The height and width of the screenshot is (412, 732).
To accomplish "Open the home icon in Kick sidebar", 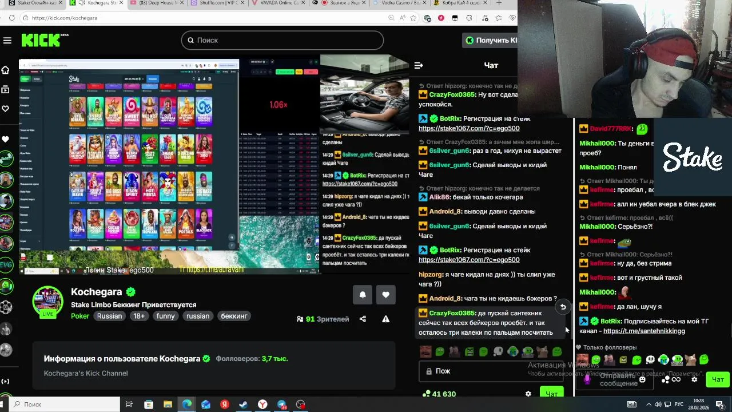I will 6,70.
